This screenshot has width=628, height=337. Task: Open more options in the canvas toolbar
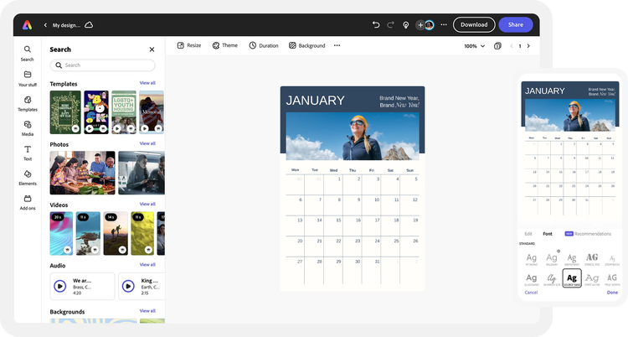pyautogui.click(x=337, y=45)
